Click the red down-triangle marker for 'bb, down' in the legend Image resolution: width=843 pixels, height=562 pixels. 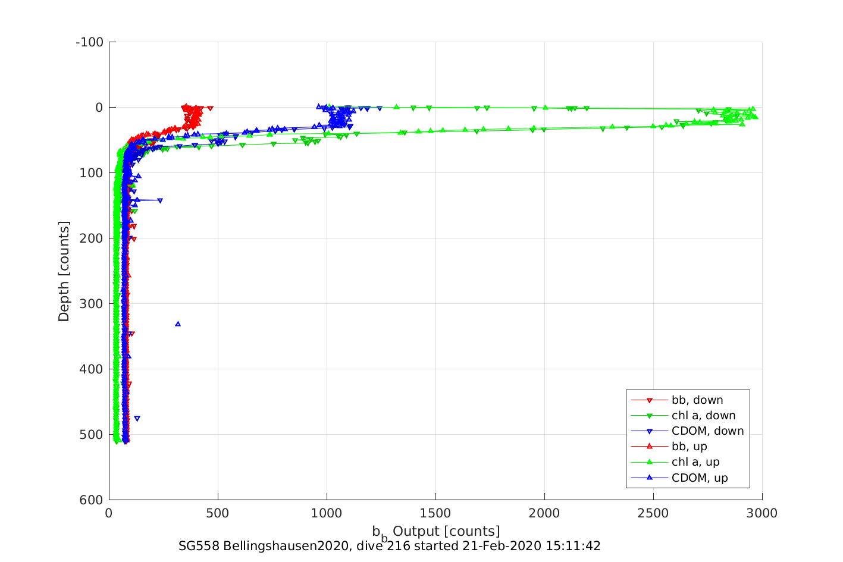(650, 400)
